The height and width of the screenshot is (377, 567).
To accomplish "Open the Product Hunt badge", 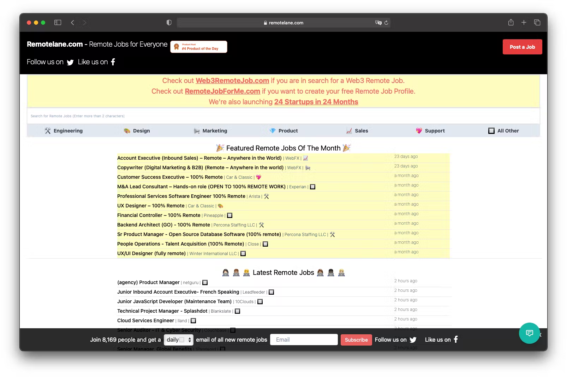I will tap(199, 47).
